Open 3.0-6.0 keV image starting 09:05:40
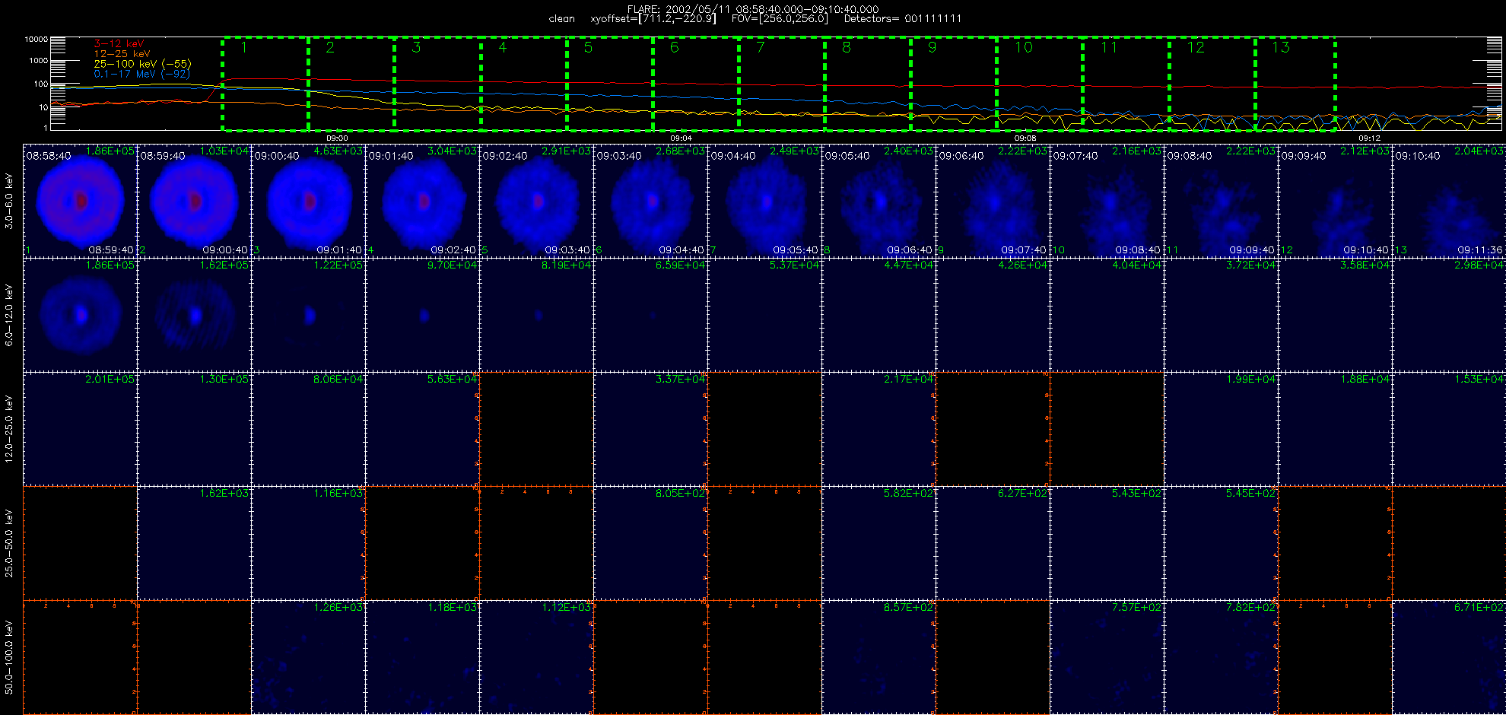Viewport: 1506px width, 715px height. [x=879, y=201]
